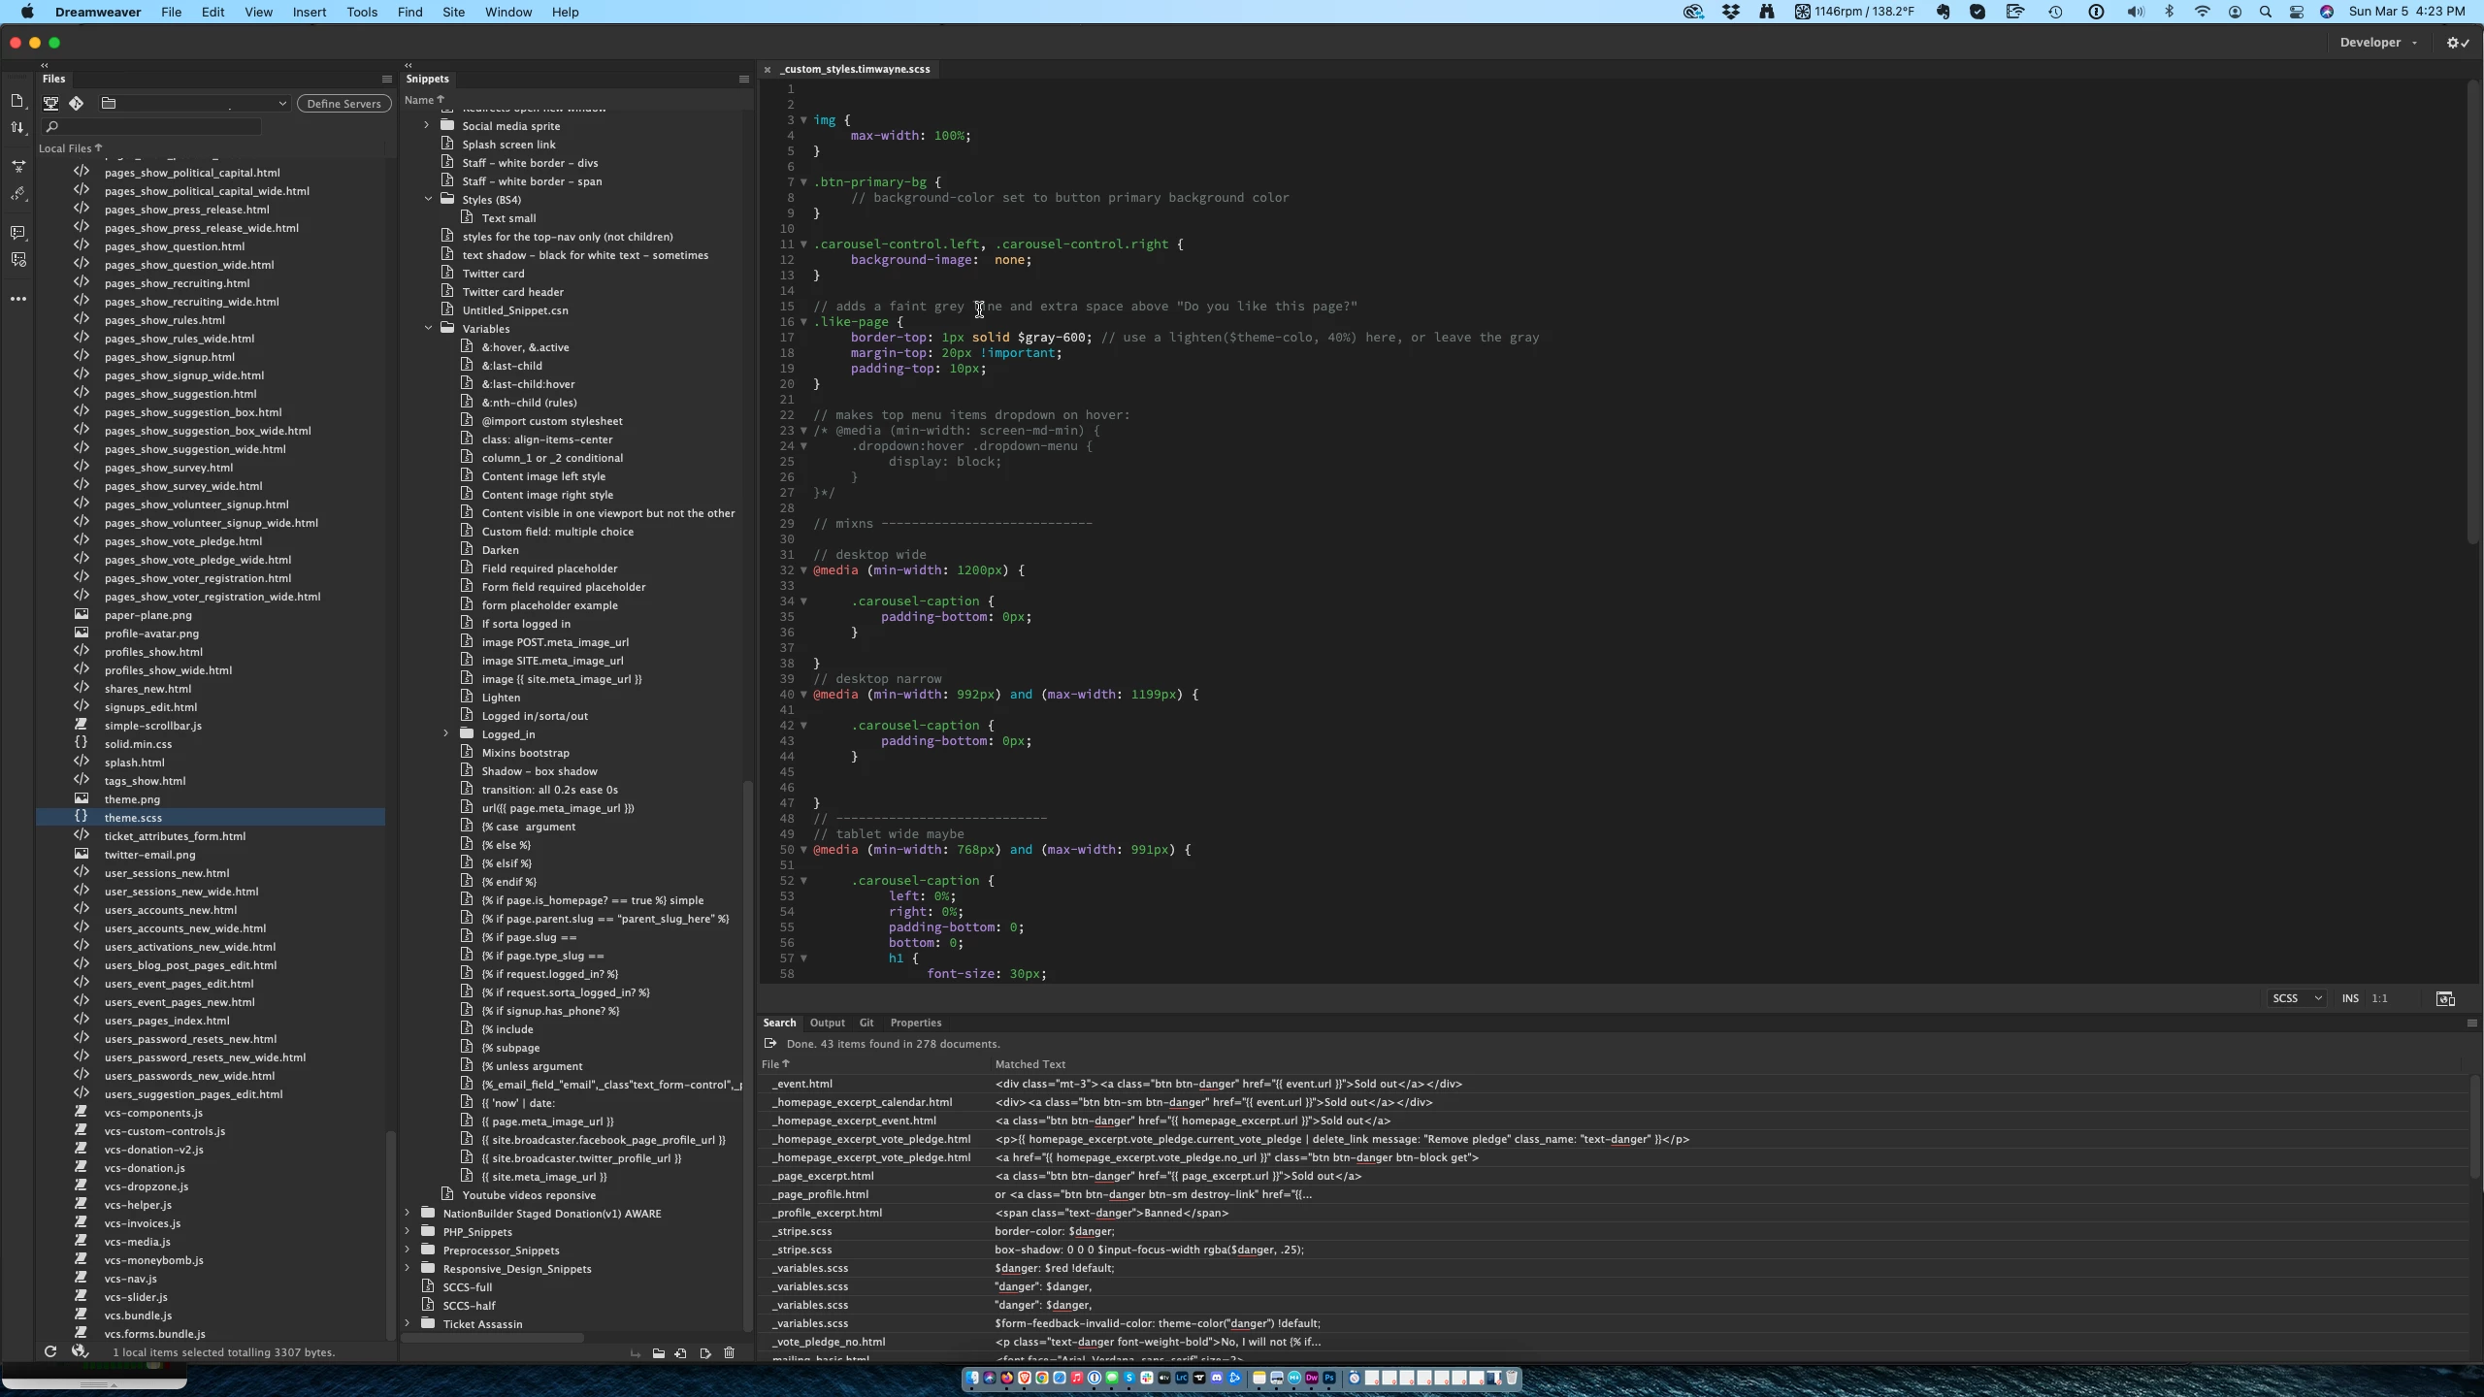Click the New Snippet icon
Viewport: 2484px width, 1397px height.
tap(681, 1353)
